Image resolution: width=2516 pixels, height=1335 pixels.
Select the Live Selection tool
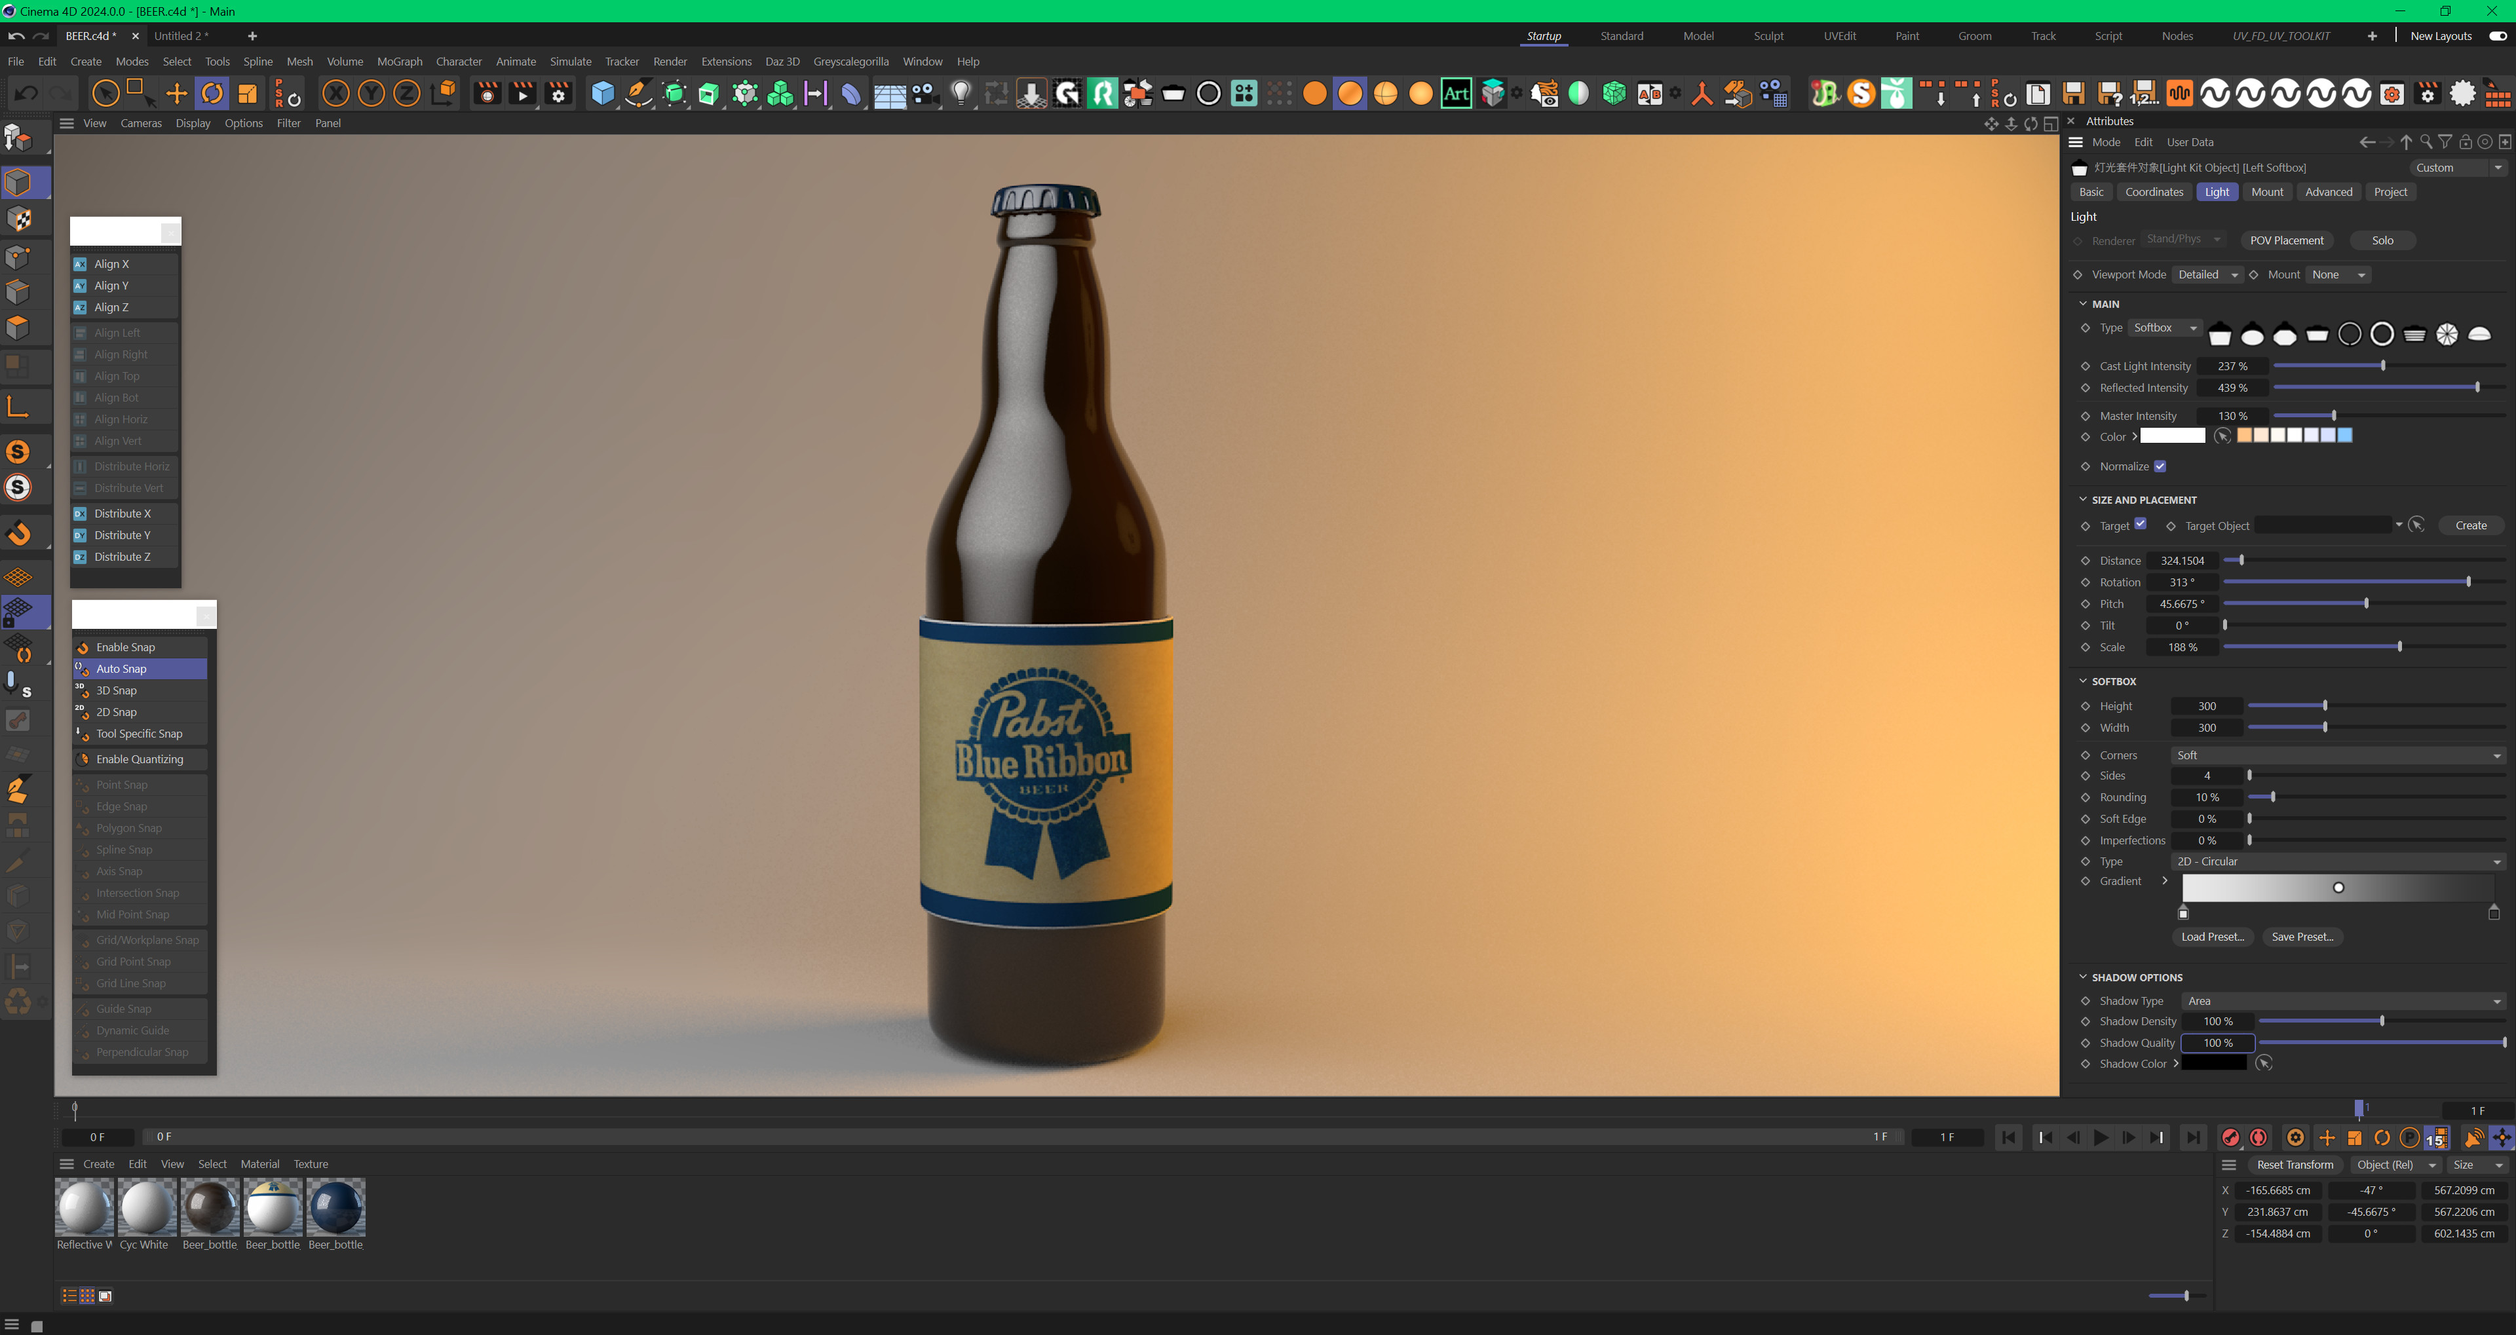click(x=105, y=94)
